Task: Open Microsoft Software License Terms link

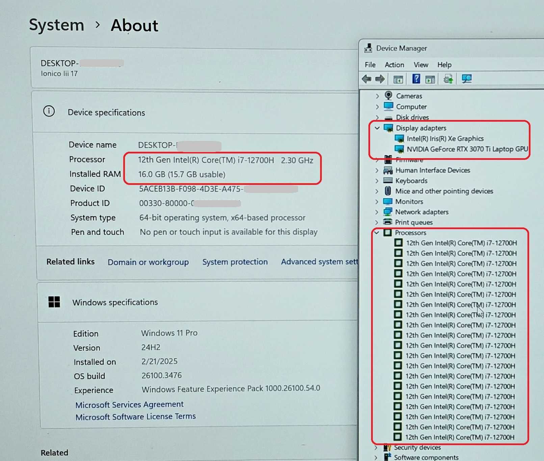Action: click(x=136, y=416)
